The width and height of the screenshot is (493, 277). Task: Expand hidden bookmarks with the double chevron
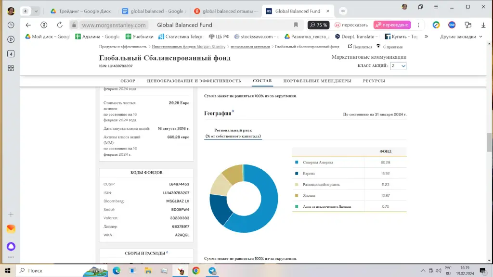(427, 37)
